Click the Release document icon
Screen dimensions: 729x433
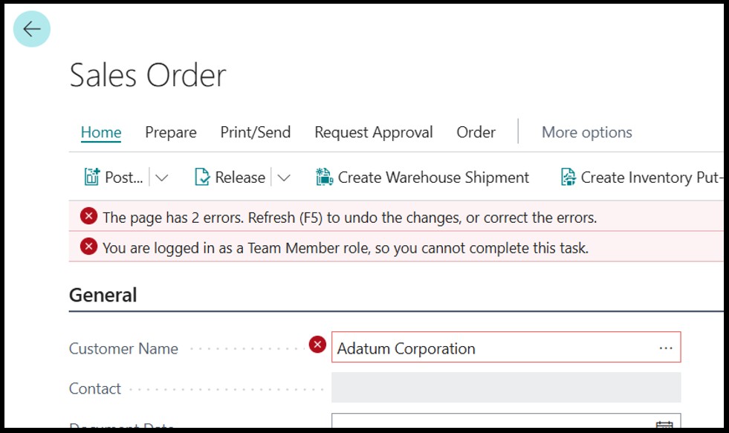click(x=202, y=177)
